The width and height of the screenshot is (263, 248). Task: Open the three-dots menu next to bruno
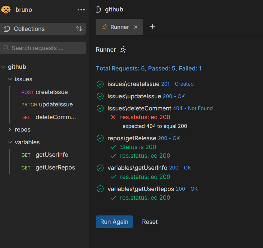click(x=81, y=10)
